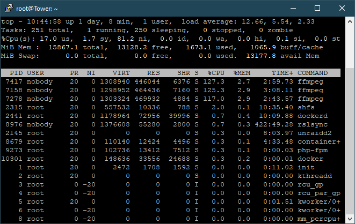Click the container+ command name
Screen dimensions: 355x224
click(x=319, y=141)
